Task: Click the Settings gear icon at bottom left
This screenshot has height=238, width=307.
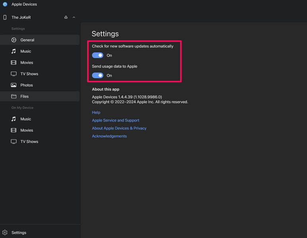Action: [5, 232]
